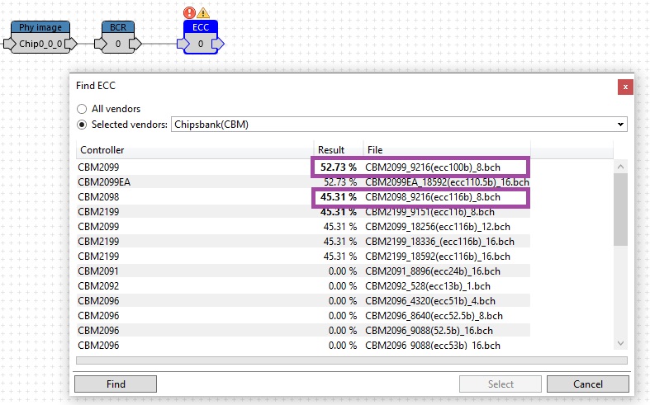Click the input port arrow of BCR node
This screenshot has width=650, height=405.
click(101, 44)
